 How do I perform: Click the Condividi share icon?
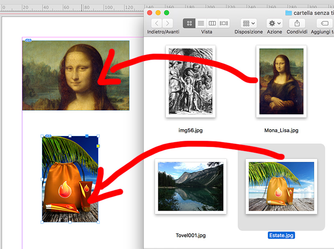pyautogui.click(x=297, y=23)
